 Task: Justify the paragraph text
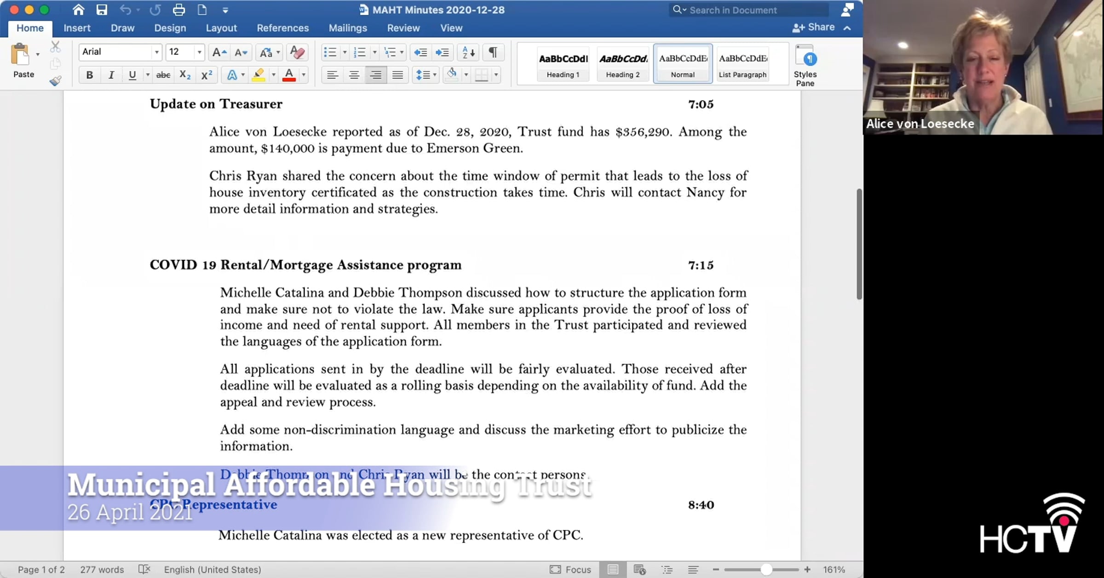click(397, 75)
